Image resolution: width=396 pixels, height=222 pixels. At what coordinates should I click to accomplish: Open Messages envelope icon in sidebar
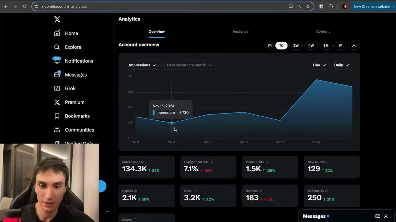click(57, 75)
